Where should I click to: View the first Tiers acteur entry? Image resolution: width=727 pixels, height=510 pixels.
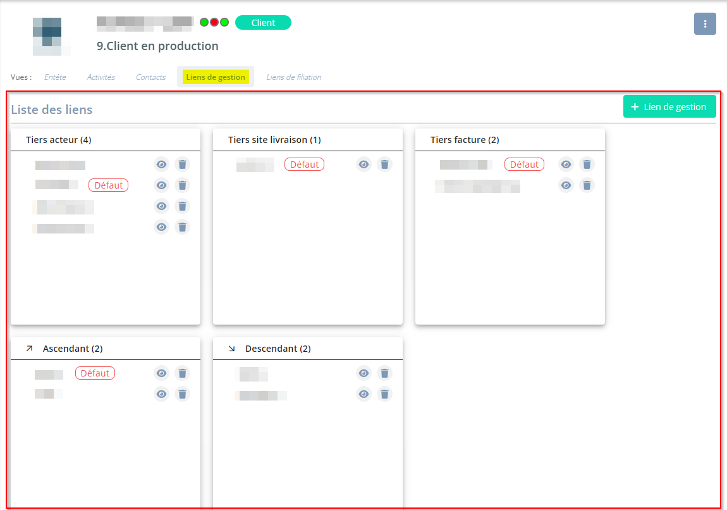[x=162, y=165]
